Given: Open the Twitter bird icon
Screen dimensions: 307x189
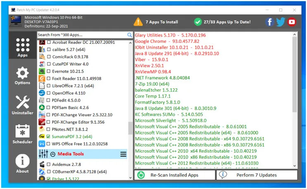Looking at the screenshot, I should [281, 22].
